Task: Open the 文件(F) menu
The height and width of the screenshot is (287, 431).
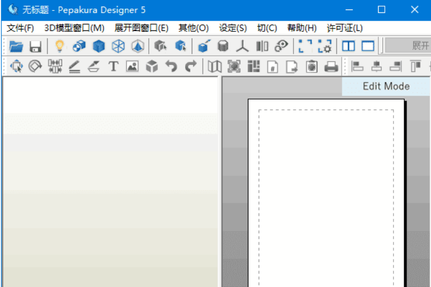Action: (x=19, y=28)
